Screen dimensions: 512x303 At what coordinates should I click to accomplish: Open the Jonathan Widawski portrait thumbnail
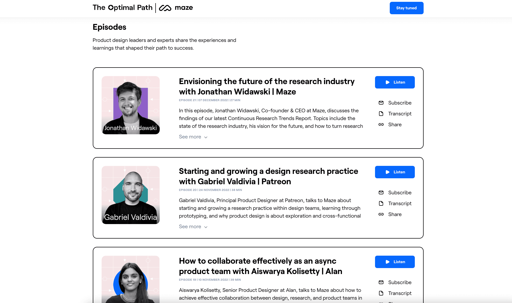(x=131, y=105)
